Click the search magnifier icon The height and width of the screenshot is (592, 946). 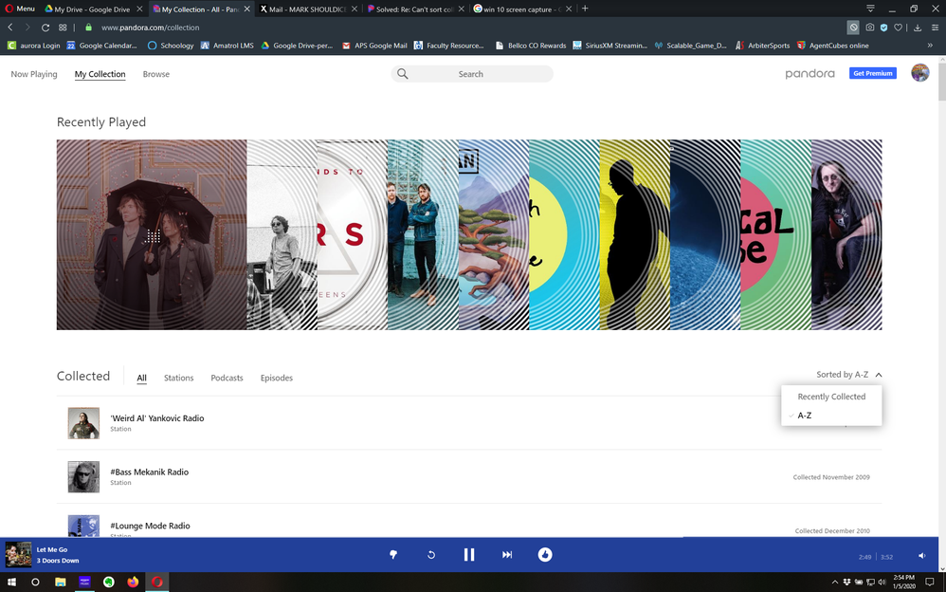pos(403,73)
